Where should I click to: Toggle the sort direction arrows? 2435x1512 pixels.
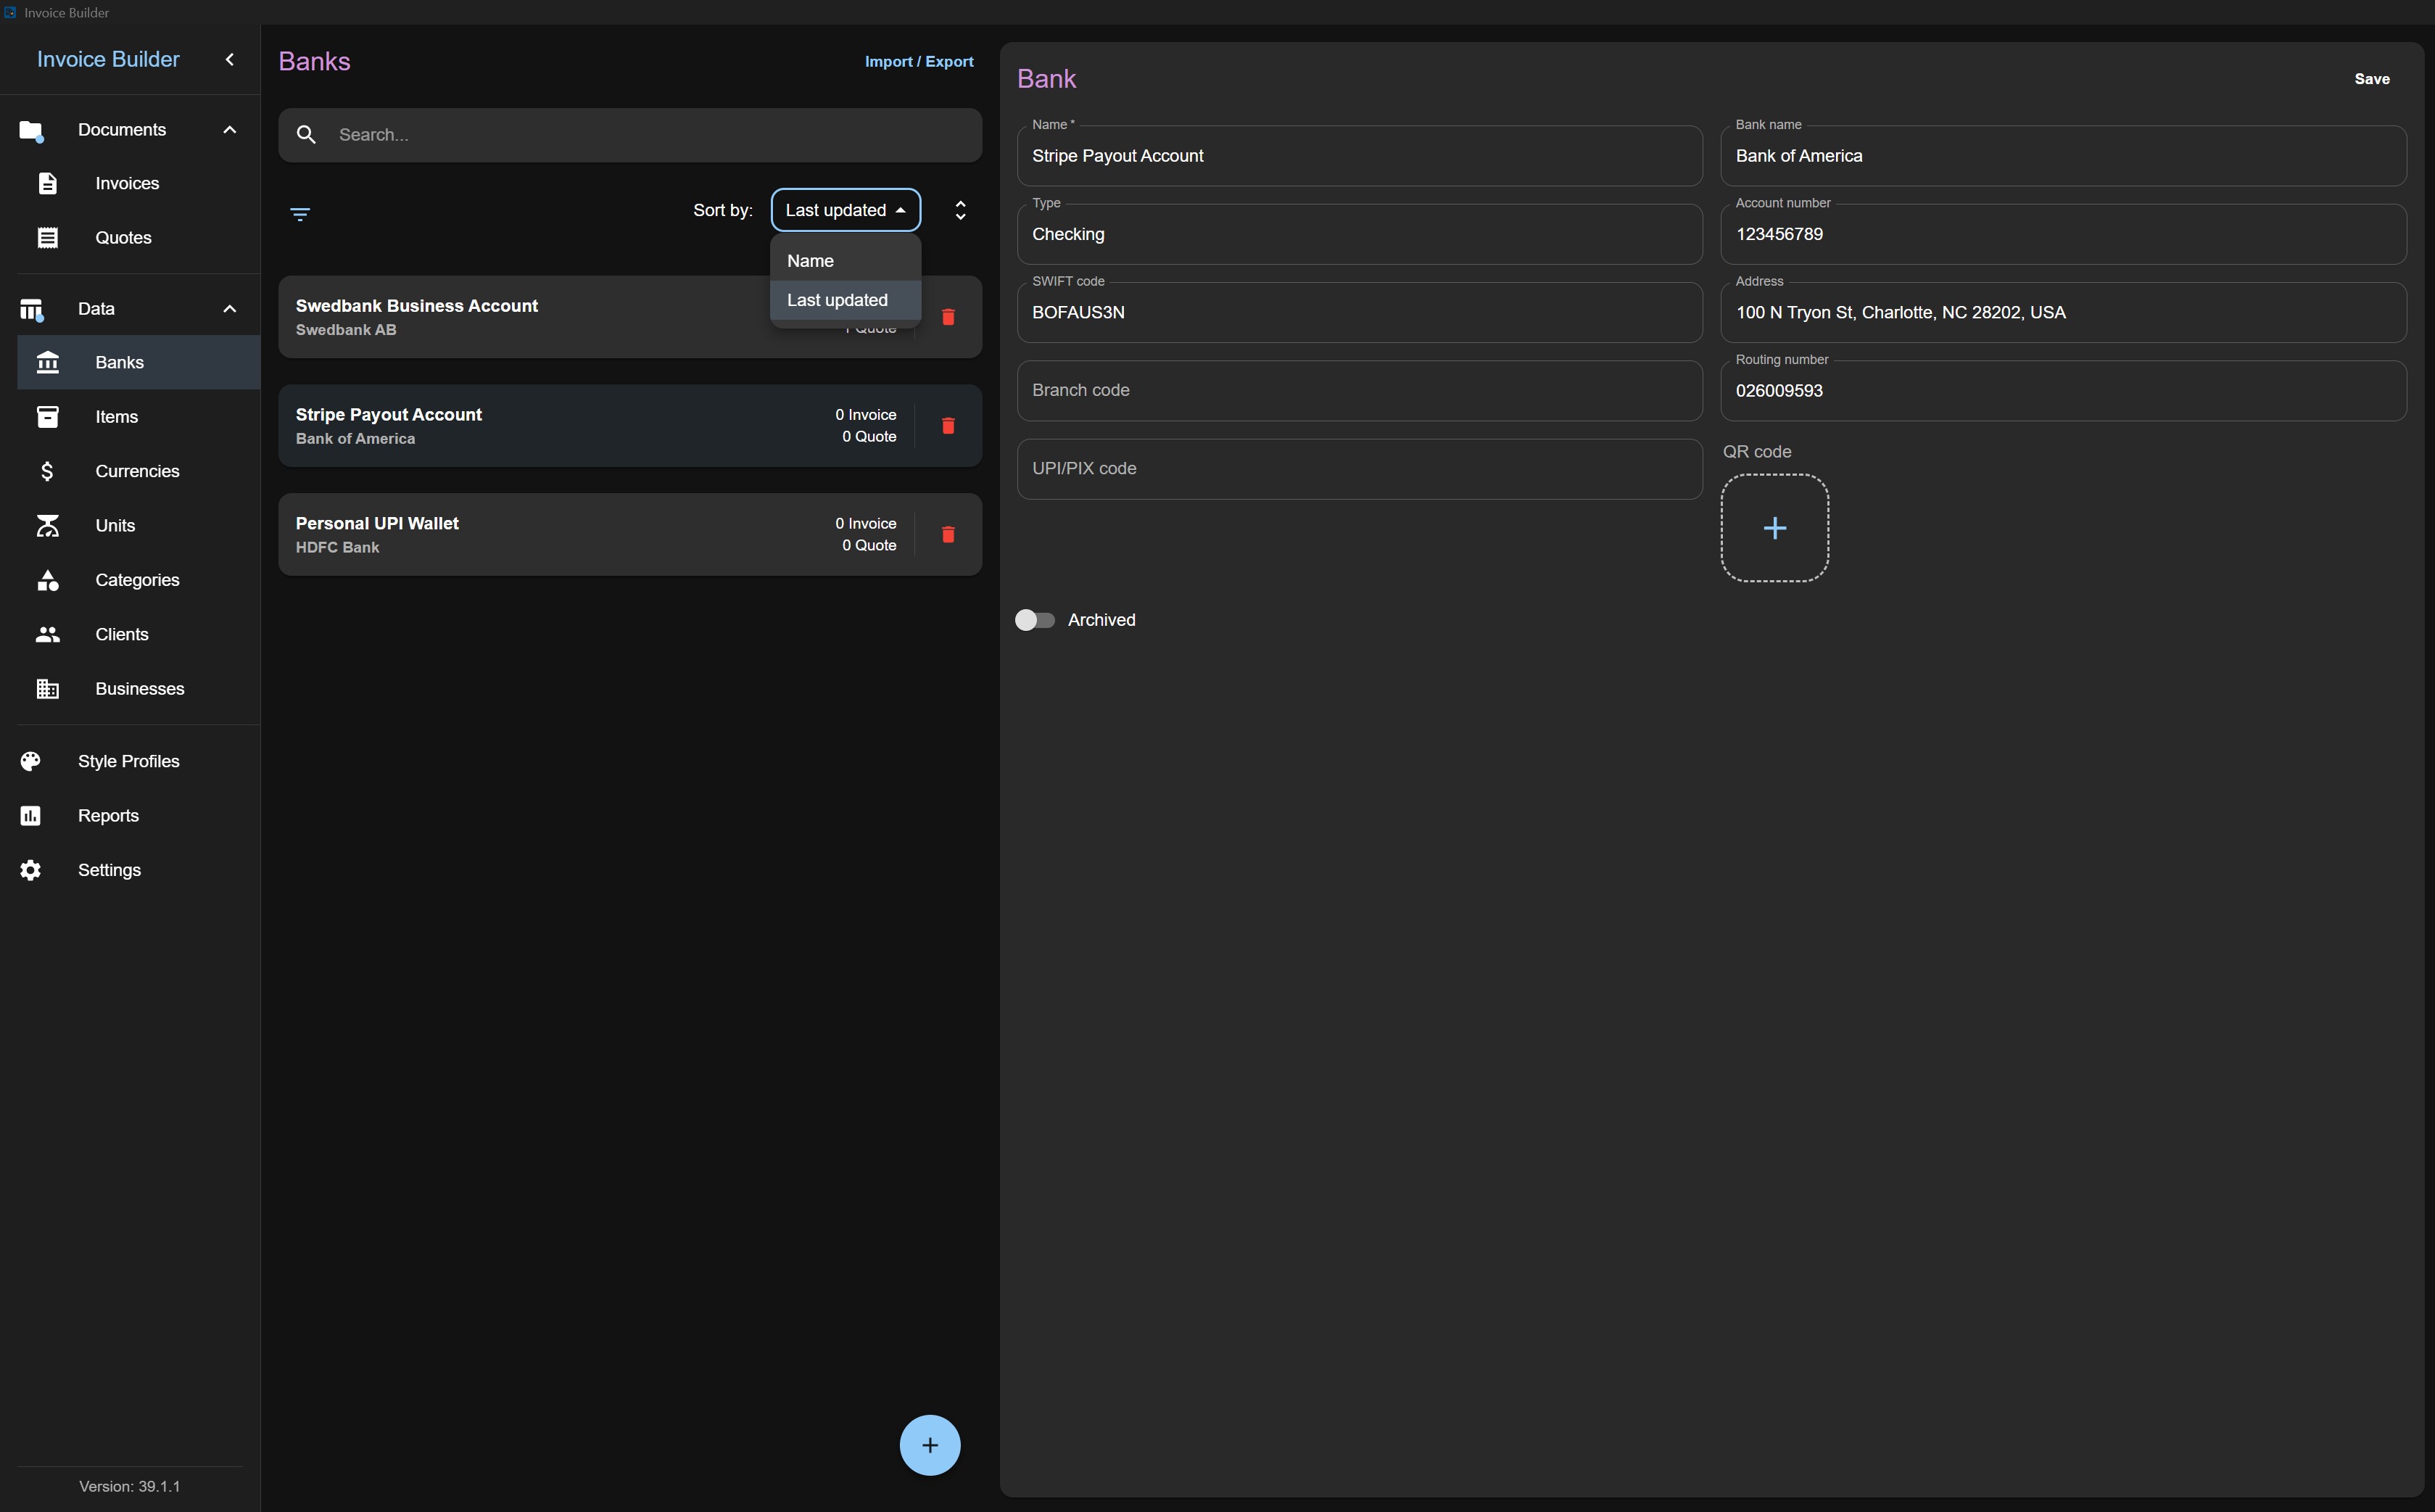[x=960, y=210]
